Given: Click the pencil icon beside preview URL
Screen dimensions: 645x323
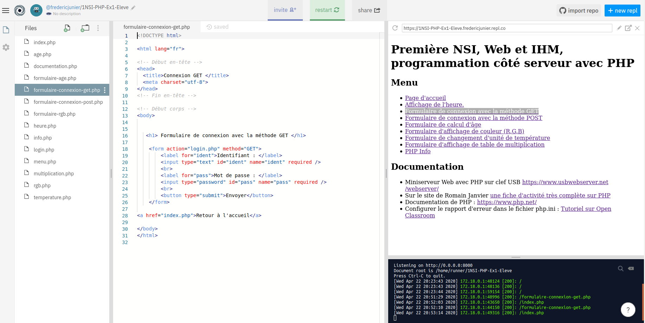Looking at the screenshot, I should (619, 28).
